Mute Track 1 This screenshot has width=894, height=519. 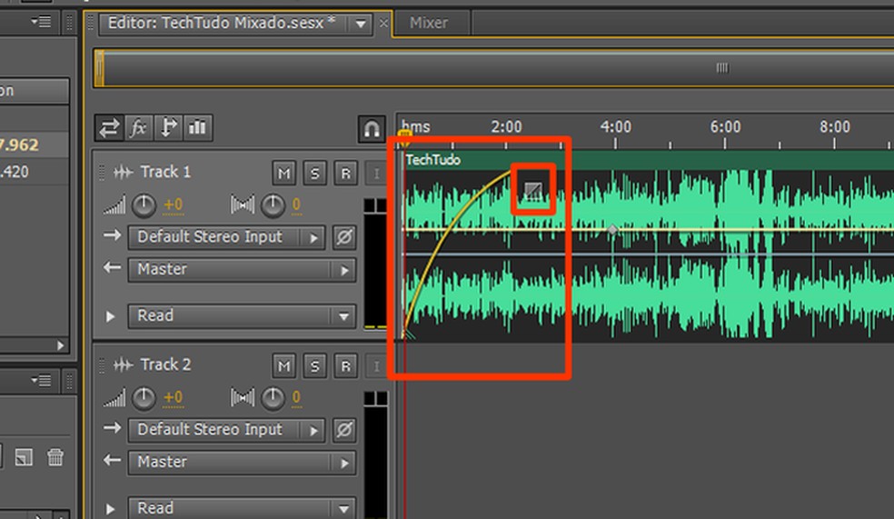click(284, 173)
